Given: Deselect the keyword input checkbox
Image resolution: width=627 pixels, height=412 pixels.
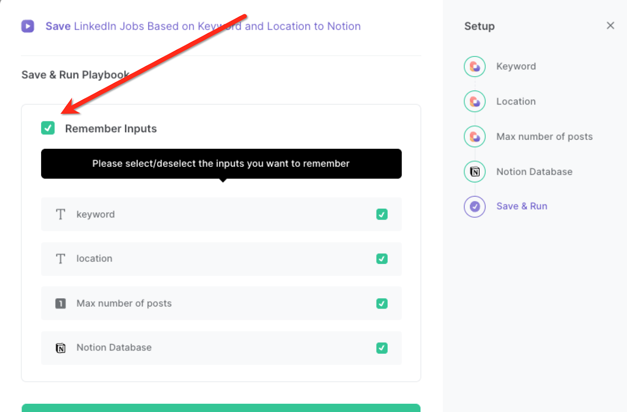Looking at the screenshot, I should coord(382,214).
